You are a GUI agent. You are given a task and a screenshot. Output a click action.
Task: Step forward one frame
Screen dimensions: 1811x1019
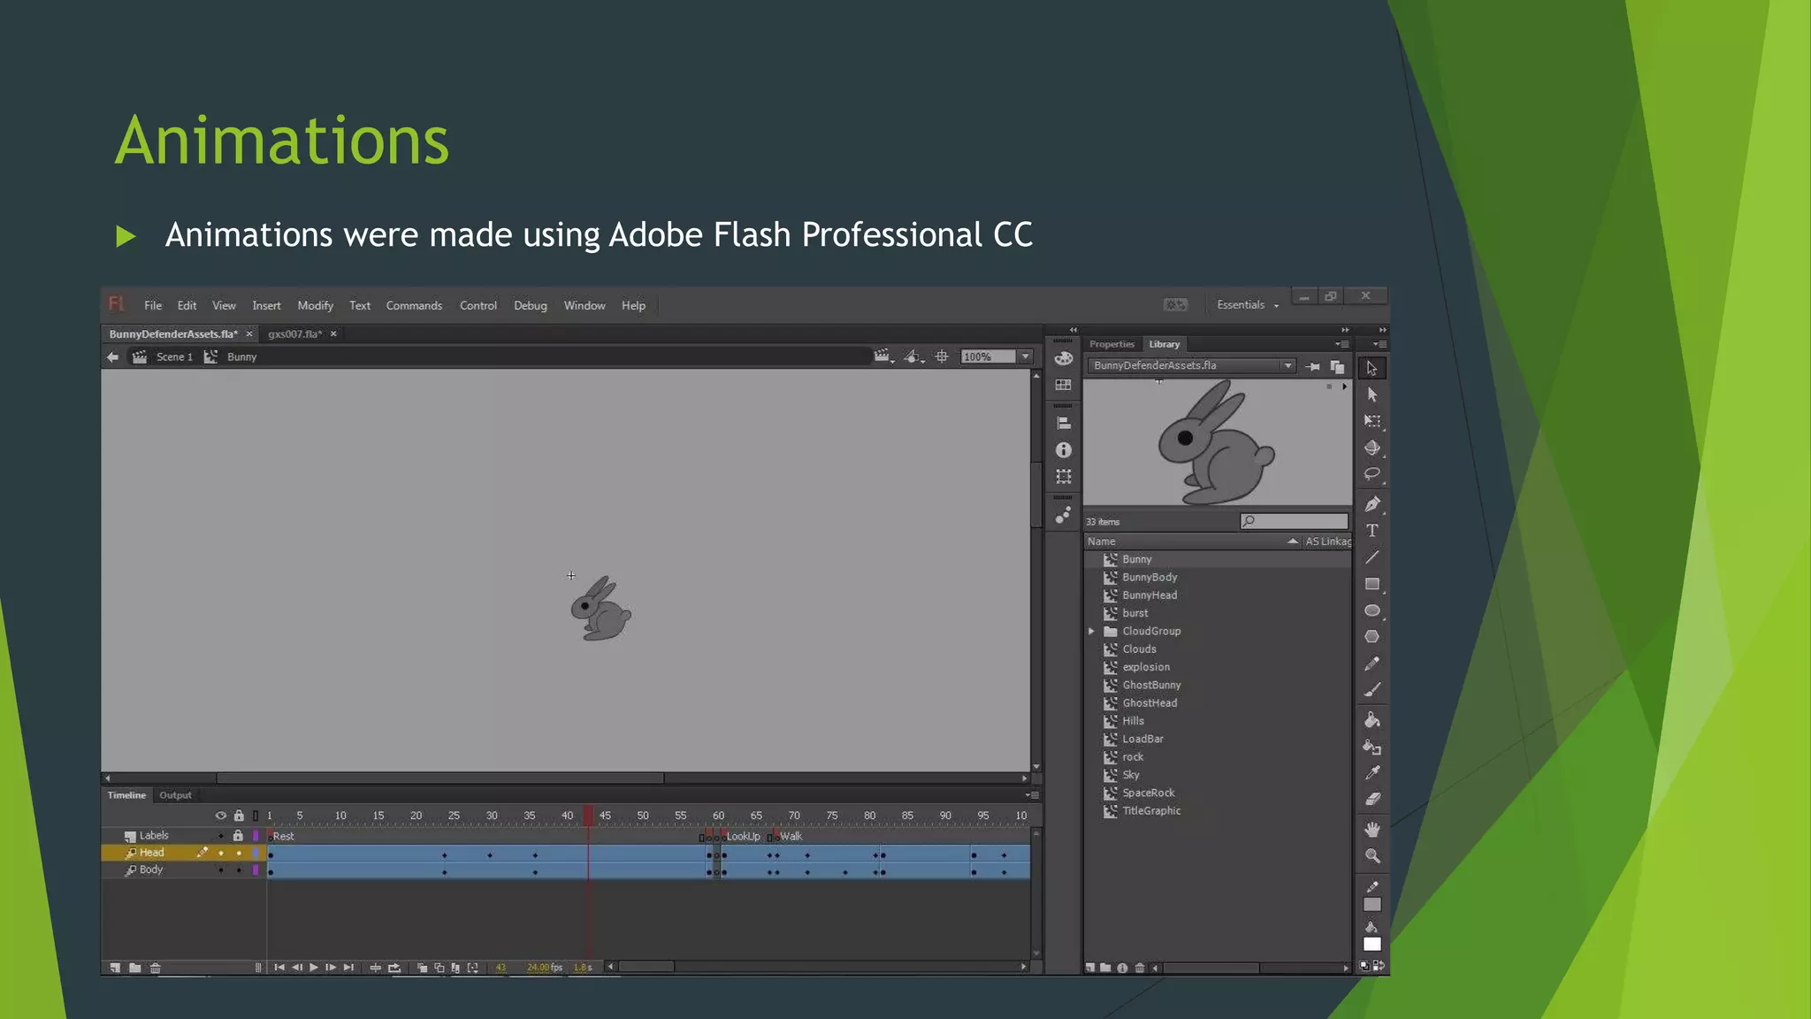coord(331,968)
